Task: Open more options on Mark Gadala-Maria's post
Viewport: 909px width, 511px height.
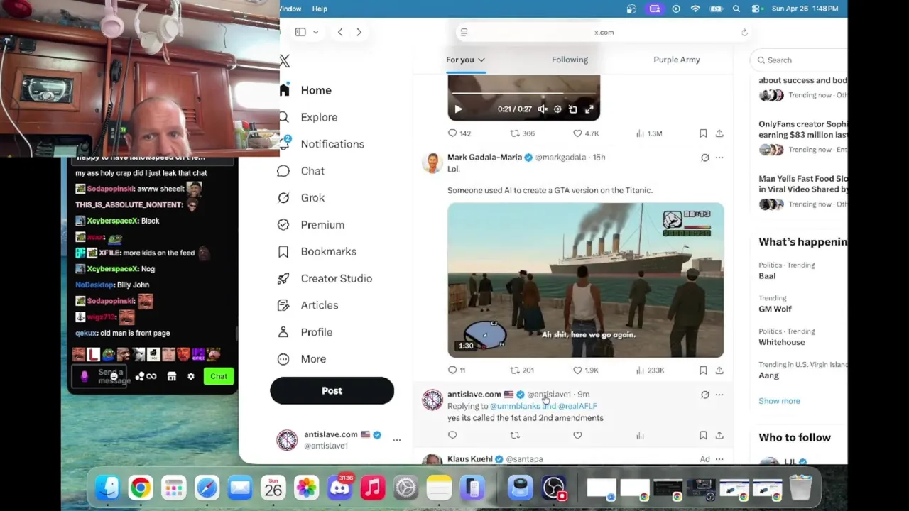Action: [719, 158]
